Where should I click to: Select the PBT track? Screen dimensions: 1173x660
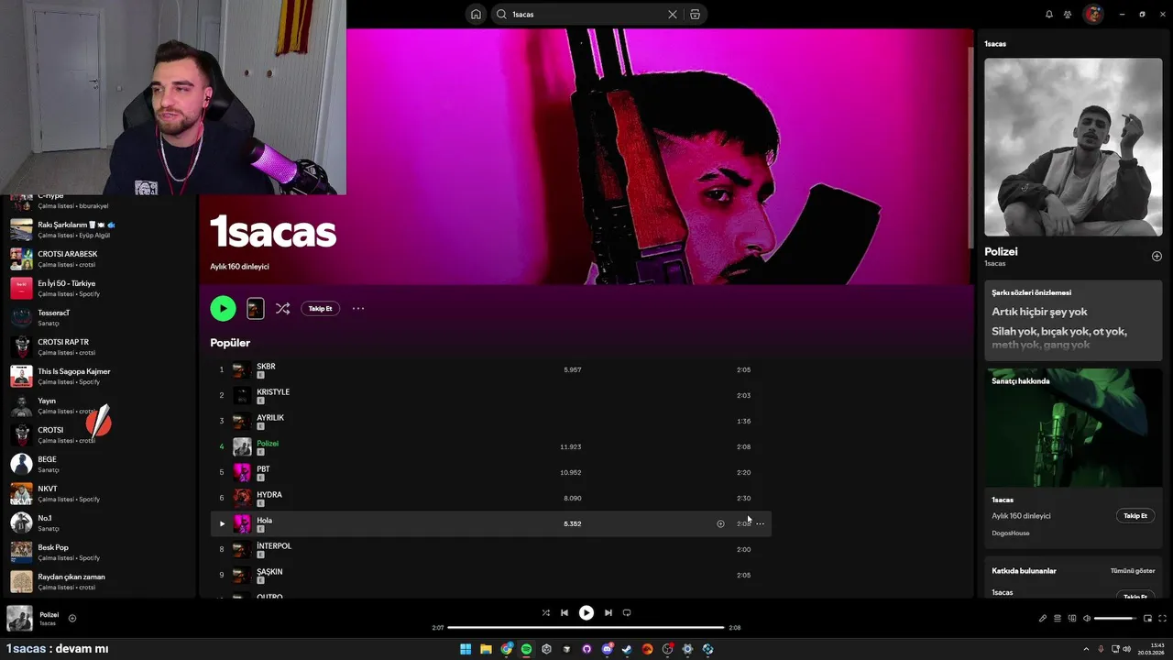coord(490,472)
